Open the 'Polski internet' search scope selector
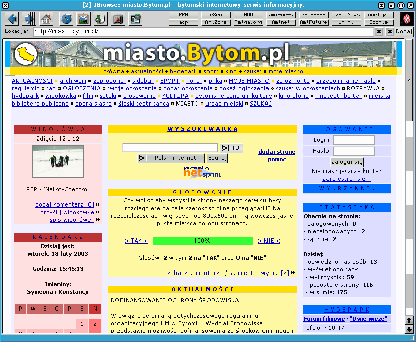 [171, 158]
